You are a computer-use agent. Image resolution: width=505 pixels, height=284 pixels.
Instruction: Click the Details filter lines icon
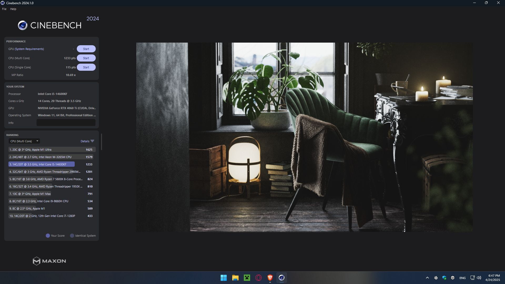(92, 141)
